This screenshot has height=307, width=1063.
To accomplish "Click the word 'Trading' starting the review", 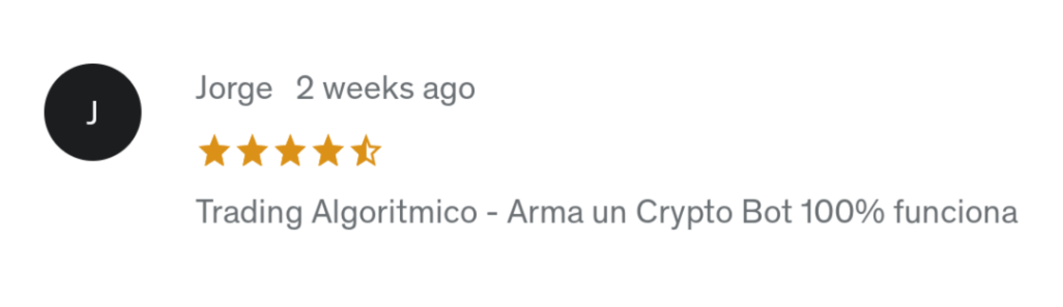I will click(249, 212).
